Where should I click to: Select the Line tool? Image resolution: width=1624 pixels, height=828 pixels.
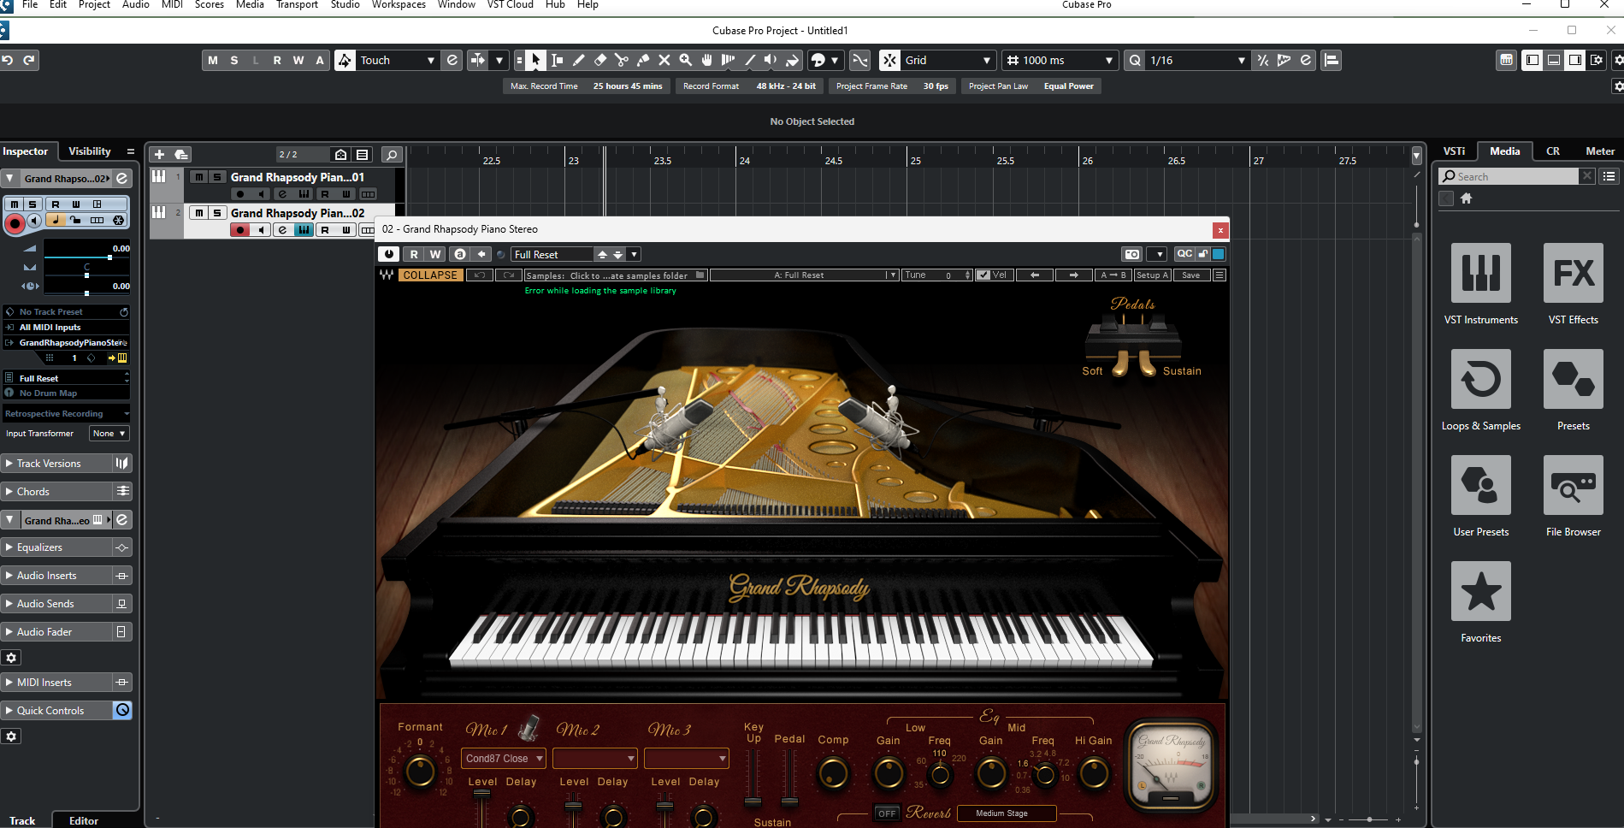(749, 60)
